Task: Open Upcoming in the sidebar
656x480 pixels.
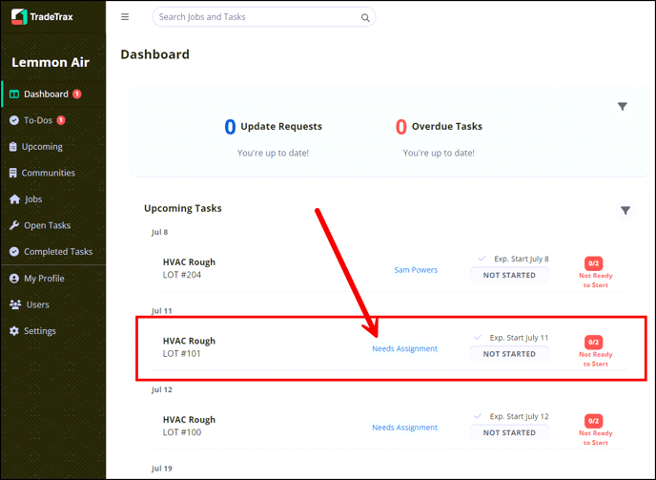Action: (42, 147)
